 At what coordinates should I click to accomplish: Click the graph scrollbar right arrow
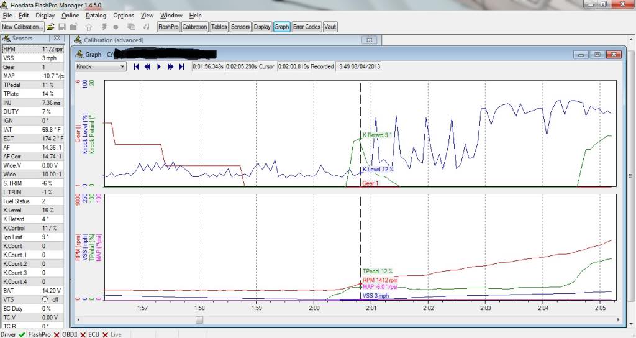pos(618,320)
